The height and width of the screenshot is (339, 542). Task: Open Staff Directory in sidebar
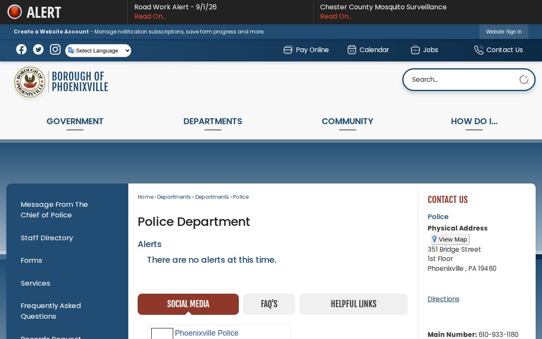pyautogui.click(x=47, y=238)
